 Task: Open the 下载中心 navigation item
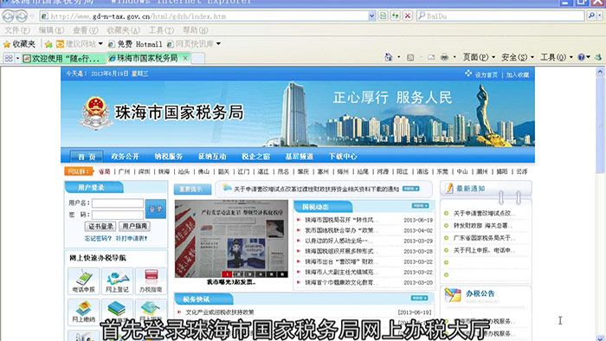(x=343, y=157)
